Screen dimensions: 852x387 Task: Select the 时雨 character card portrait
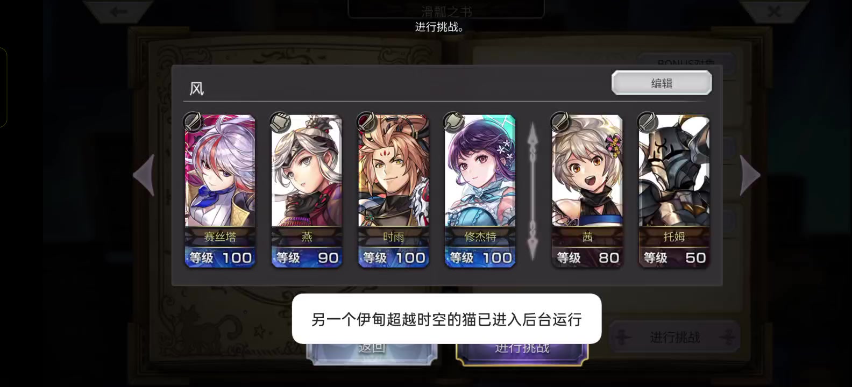coord(393,171)
